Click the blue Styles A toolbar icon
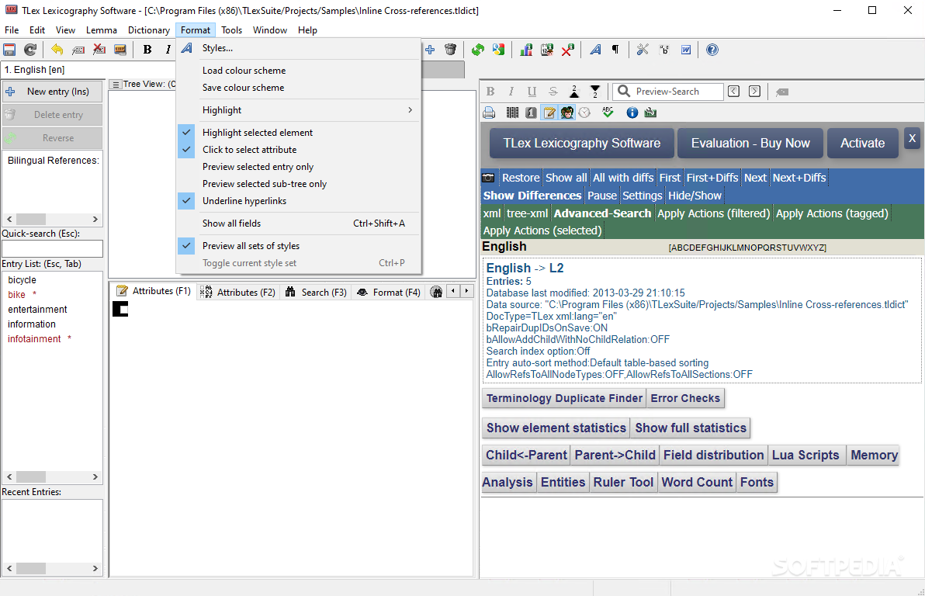The height and width of the screenshot is (596, 925). [595, 50]
